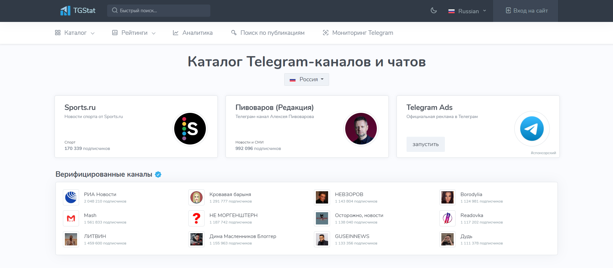The height and width of the screenshot is (268, 613).
Task: Click the Верифицированные каналы heading
Action: [104, 174]
